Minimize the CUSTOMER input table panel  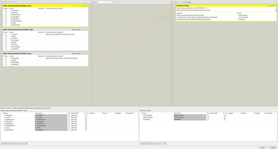coord(85,29)
